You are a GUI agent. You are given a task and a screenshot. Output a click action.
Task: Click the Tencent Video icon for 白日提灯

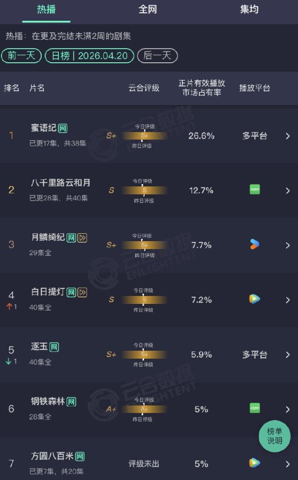pyautogui.click(x=254, y=299)
